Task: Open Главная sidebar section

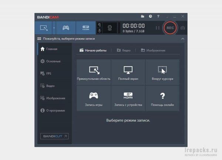Action: [x=54, y=49]
